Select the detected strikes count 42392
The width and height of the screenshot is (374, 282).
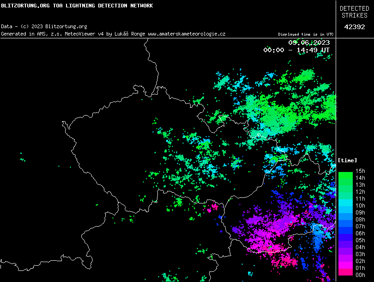[x=355, y=27]
